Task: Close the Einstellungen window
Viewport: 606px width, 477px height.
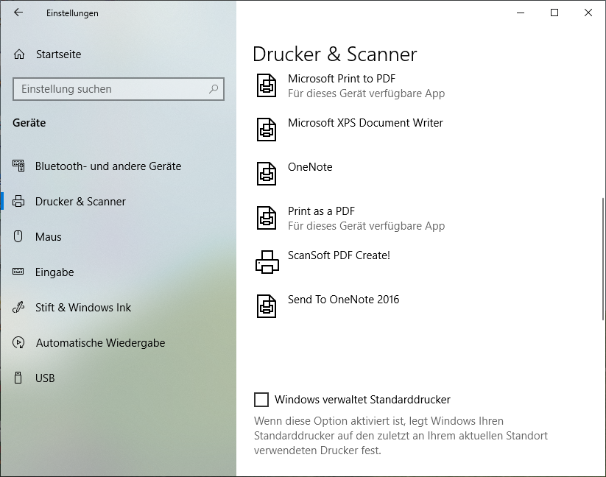Action: [588, 13]
